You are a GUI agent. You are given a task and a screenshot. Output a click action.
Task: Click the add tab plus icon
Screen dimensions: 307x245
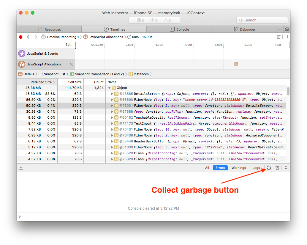pos(280,29)
